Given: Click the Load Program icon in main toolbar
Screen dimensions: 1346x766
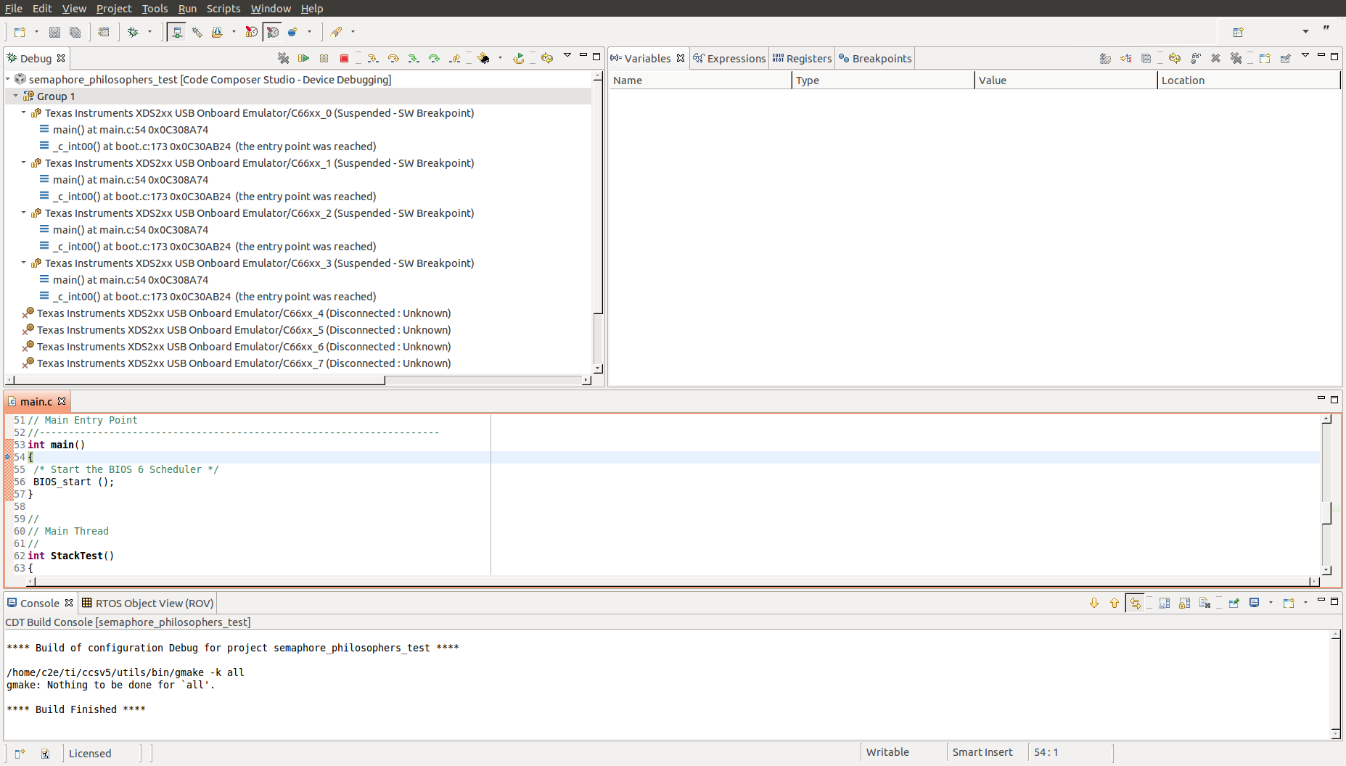Looking at the screenshot, I should (217, 32).
